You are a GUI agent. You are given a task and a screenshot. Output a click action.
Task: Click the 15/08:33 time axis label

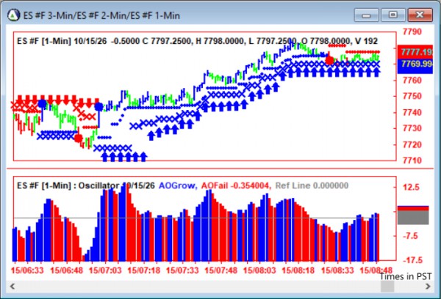pyautogui.click(x=337, y=270)
